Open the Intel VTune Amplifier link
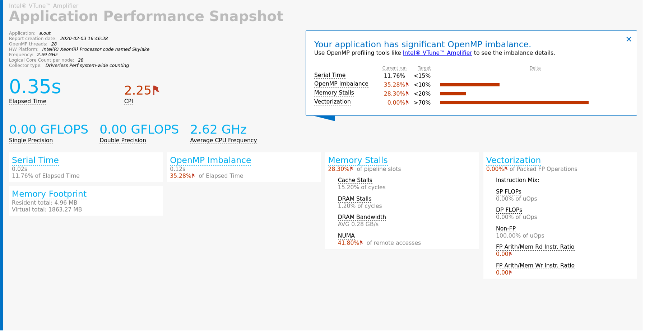645x332 pixels. point(437,53)
